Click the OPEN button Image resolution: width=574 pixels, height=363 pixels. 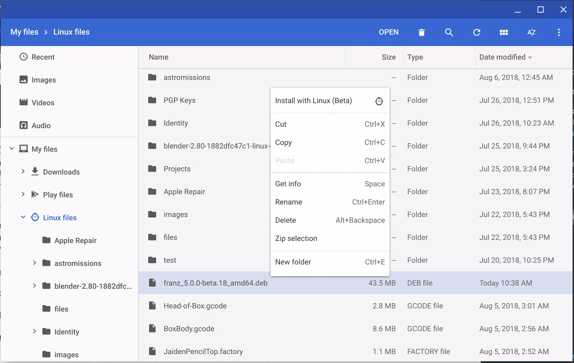tap(389, 32)
